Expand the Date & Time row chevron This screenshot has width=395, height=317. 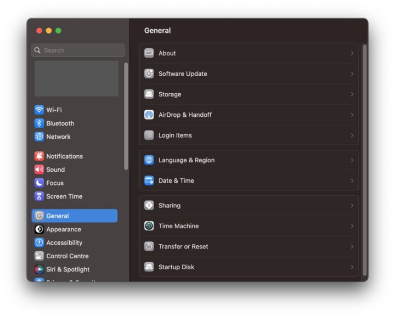pos(352,180)
